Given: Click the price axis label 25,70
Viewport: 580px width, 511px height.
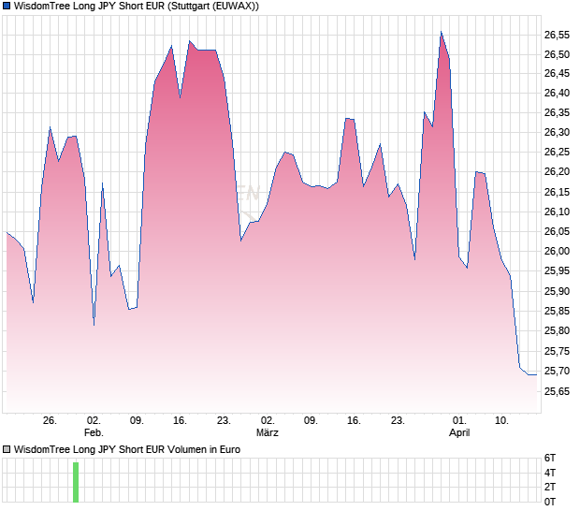Looking at the screenshot, I should click(x=557, y=371).
